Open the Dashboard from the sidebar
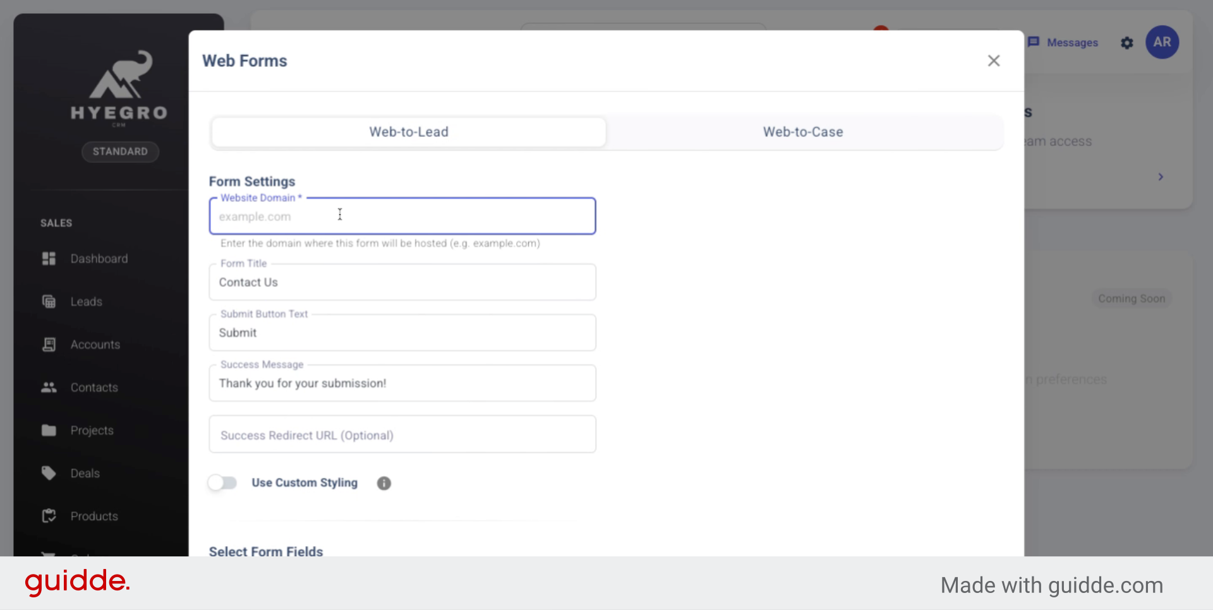The width and height of the screenshot is (1213, 610). [x=99, y=258]
